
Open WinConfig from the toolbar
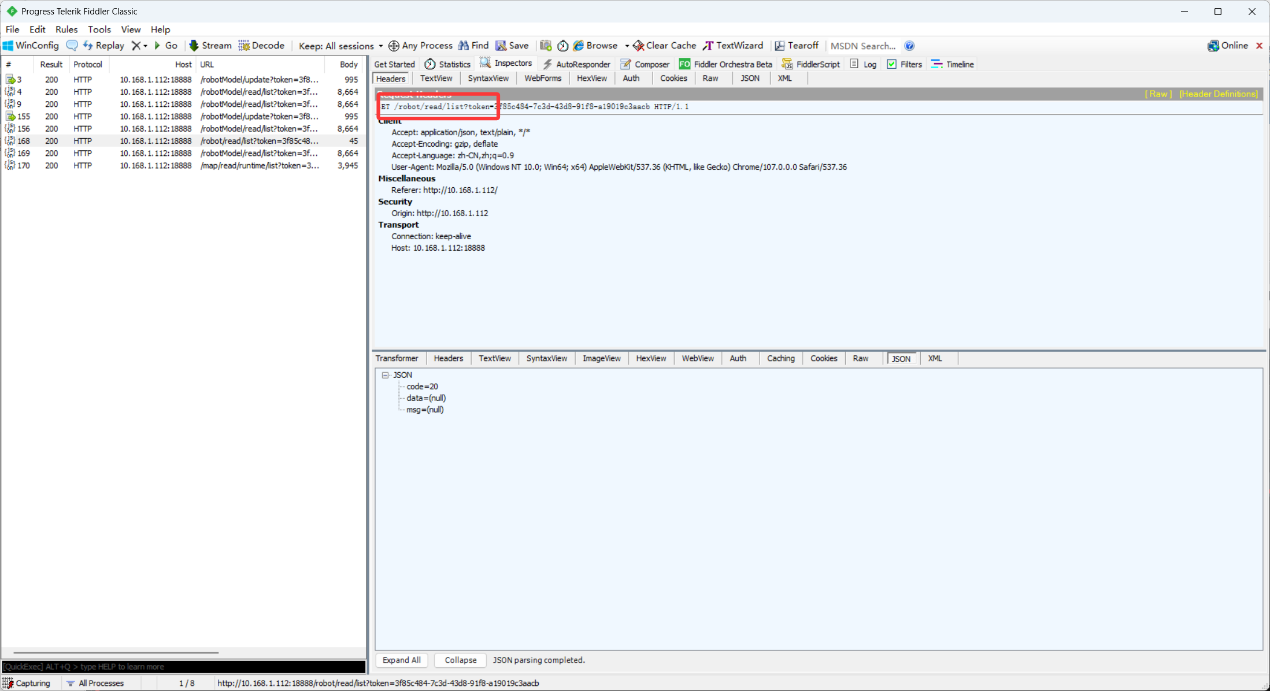31,46
